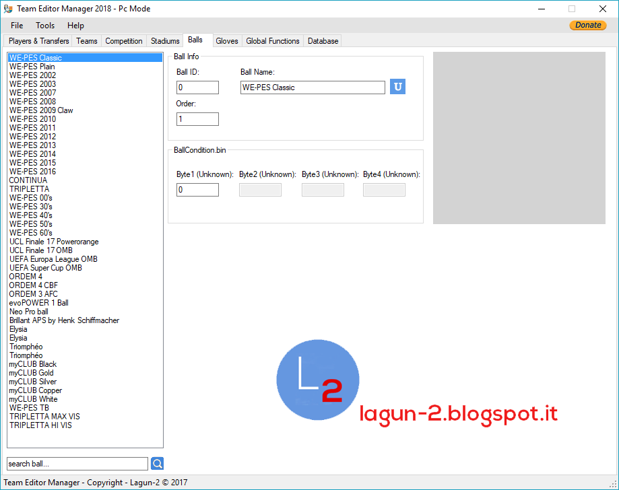Select WE-PES 30's ball
Viewport: 619px width, 490px height.
click(x=86, y=207)
